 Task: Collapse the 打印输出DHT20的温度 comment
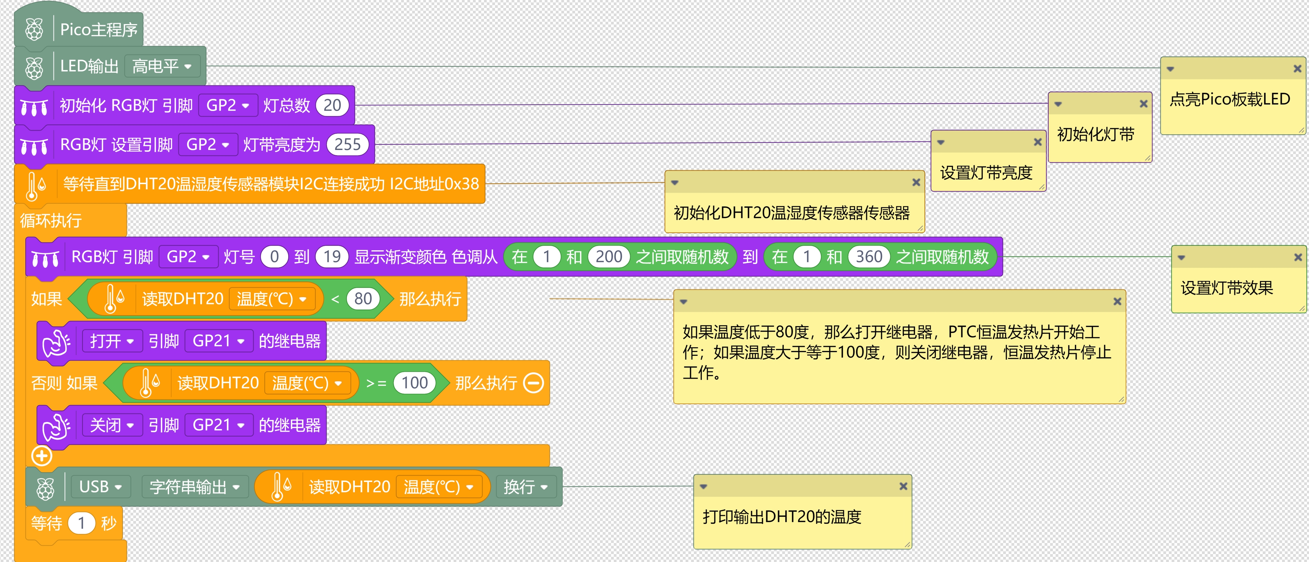(703, 487)
